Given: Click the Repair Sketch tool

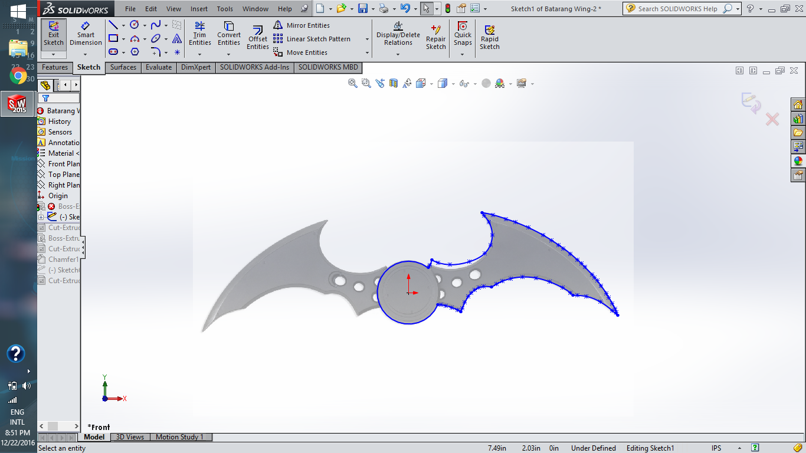Looking at the screenshot, I should [436, 38].
